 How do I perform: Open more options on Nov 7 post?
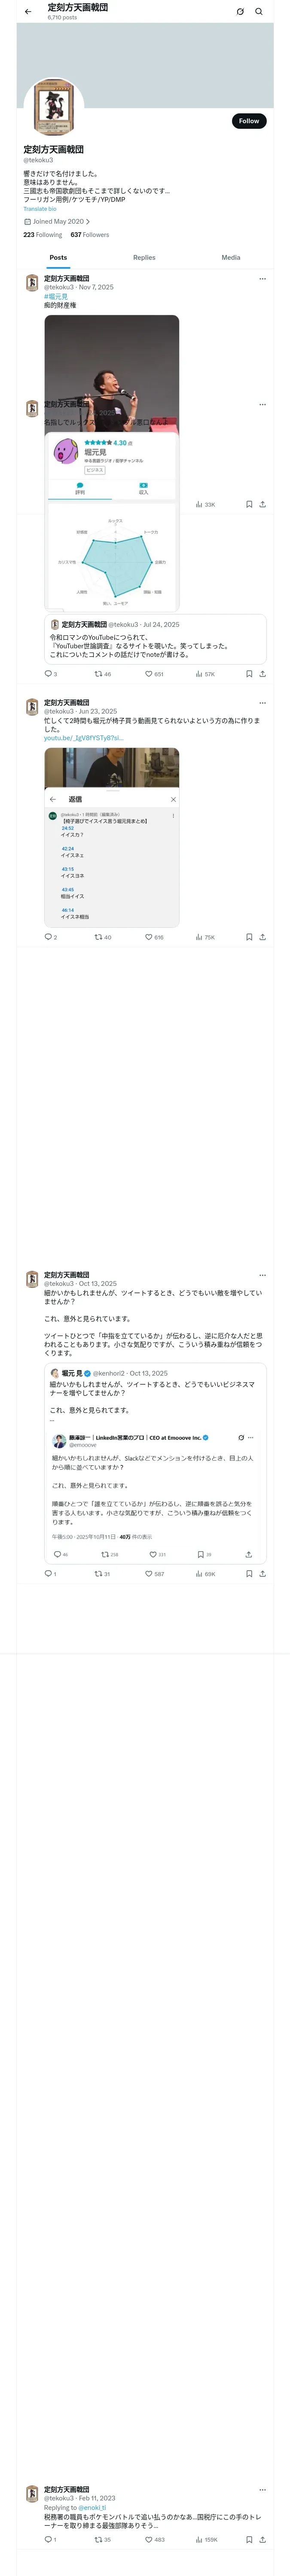262,279
